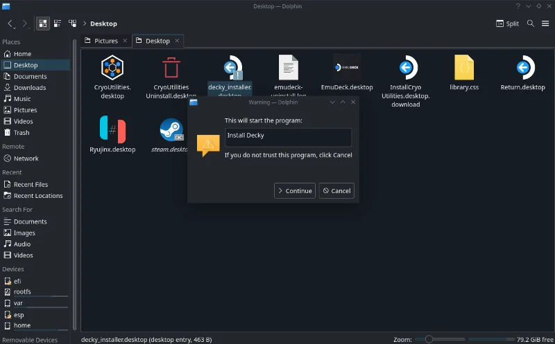Click the Install Decky program field
The width and height of the screenshot is (555, 344).
click(x=288, y=137)
